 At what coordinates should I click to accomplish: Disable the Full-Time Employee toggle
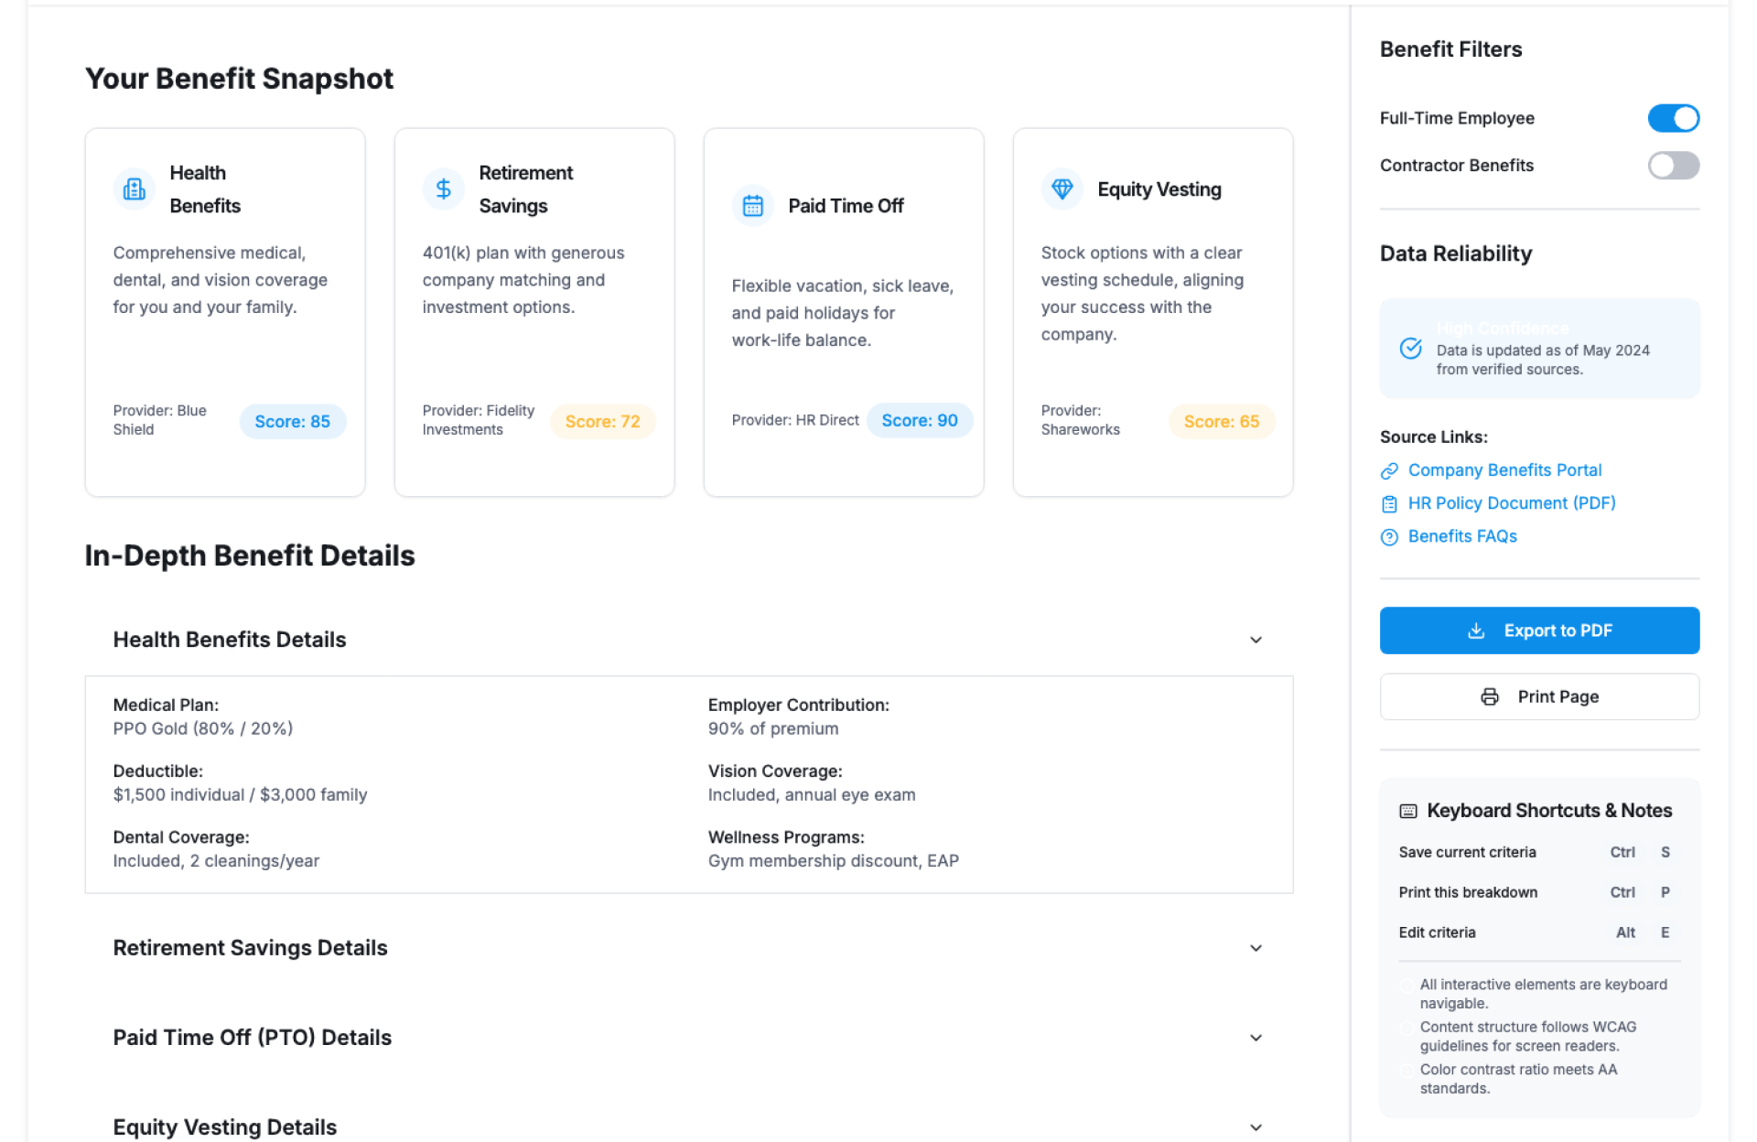(x=1672, y=118)
